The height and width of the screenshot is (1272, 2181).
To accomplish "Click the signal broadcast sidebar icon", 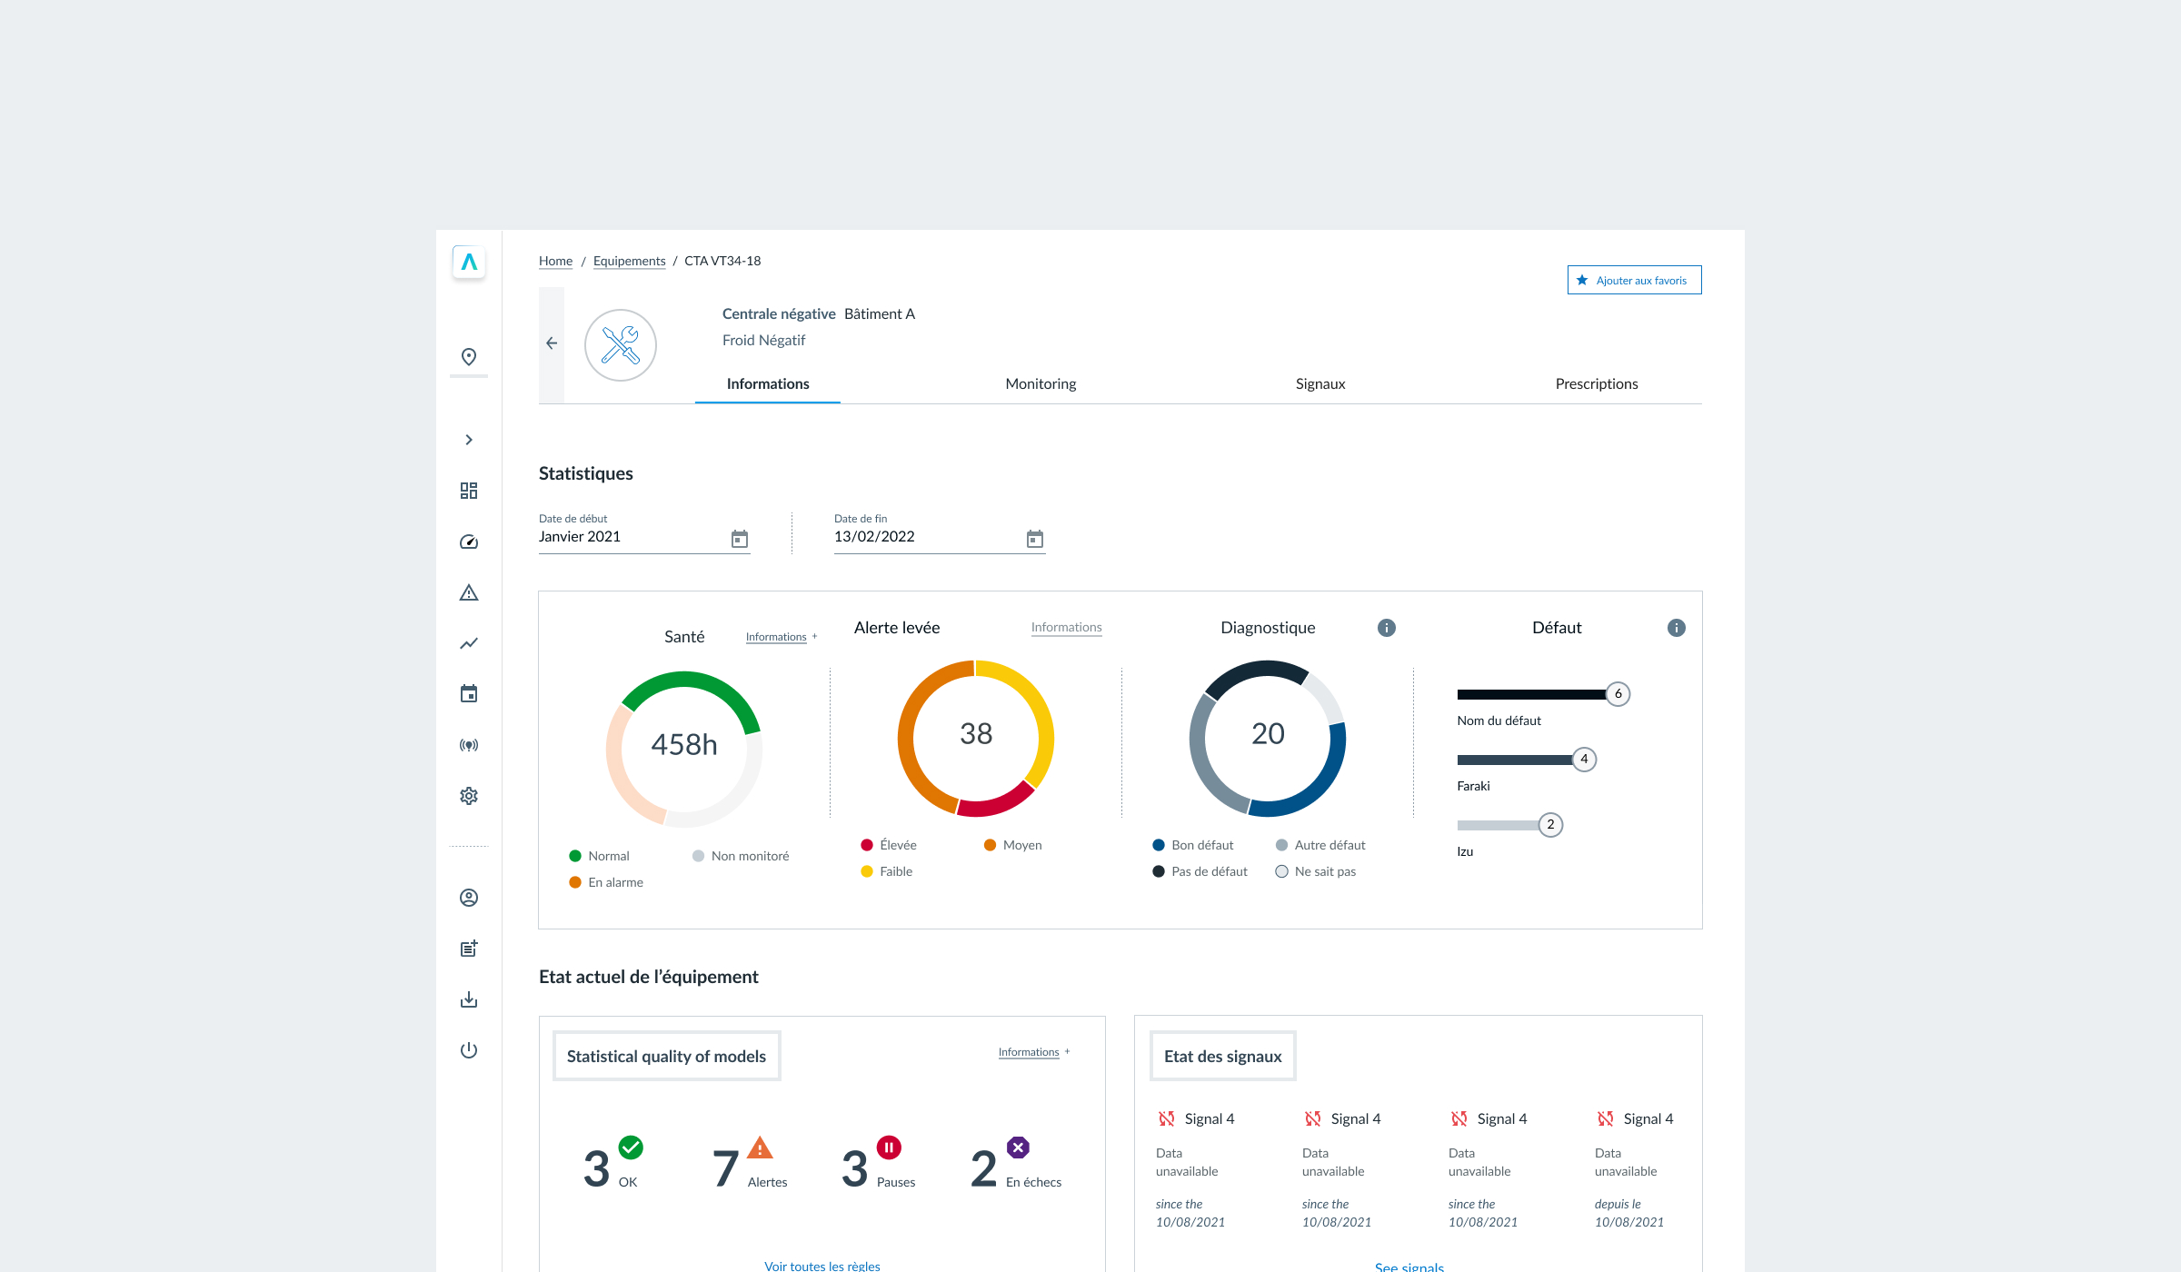I will coord(469,745).
